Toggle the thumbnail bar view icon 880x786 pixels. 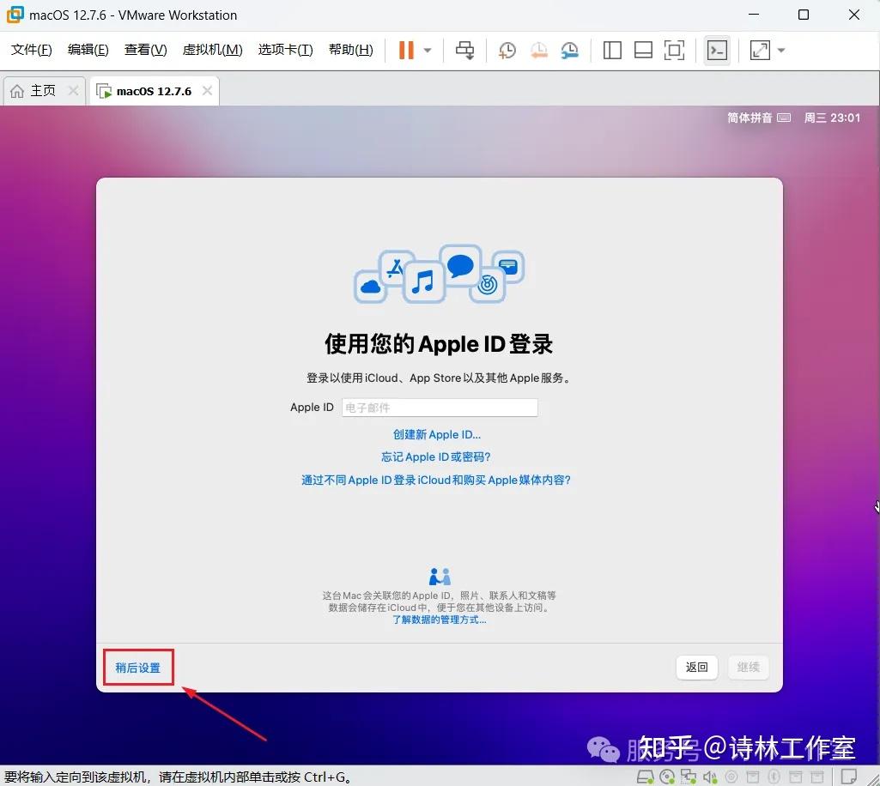pos(643,51)
